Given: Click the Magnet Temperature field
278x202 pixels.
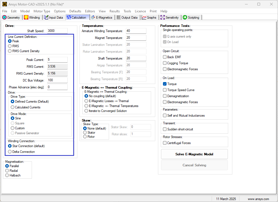Looking at the screenshot, I should pyautogui.click(x=136, y=38).
